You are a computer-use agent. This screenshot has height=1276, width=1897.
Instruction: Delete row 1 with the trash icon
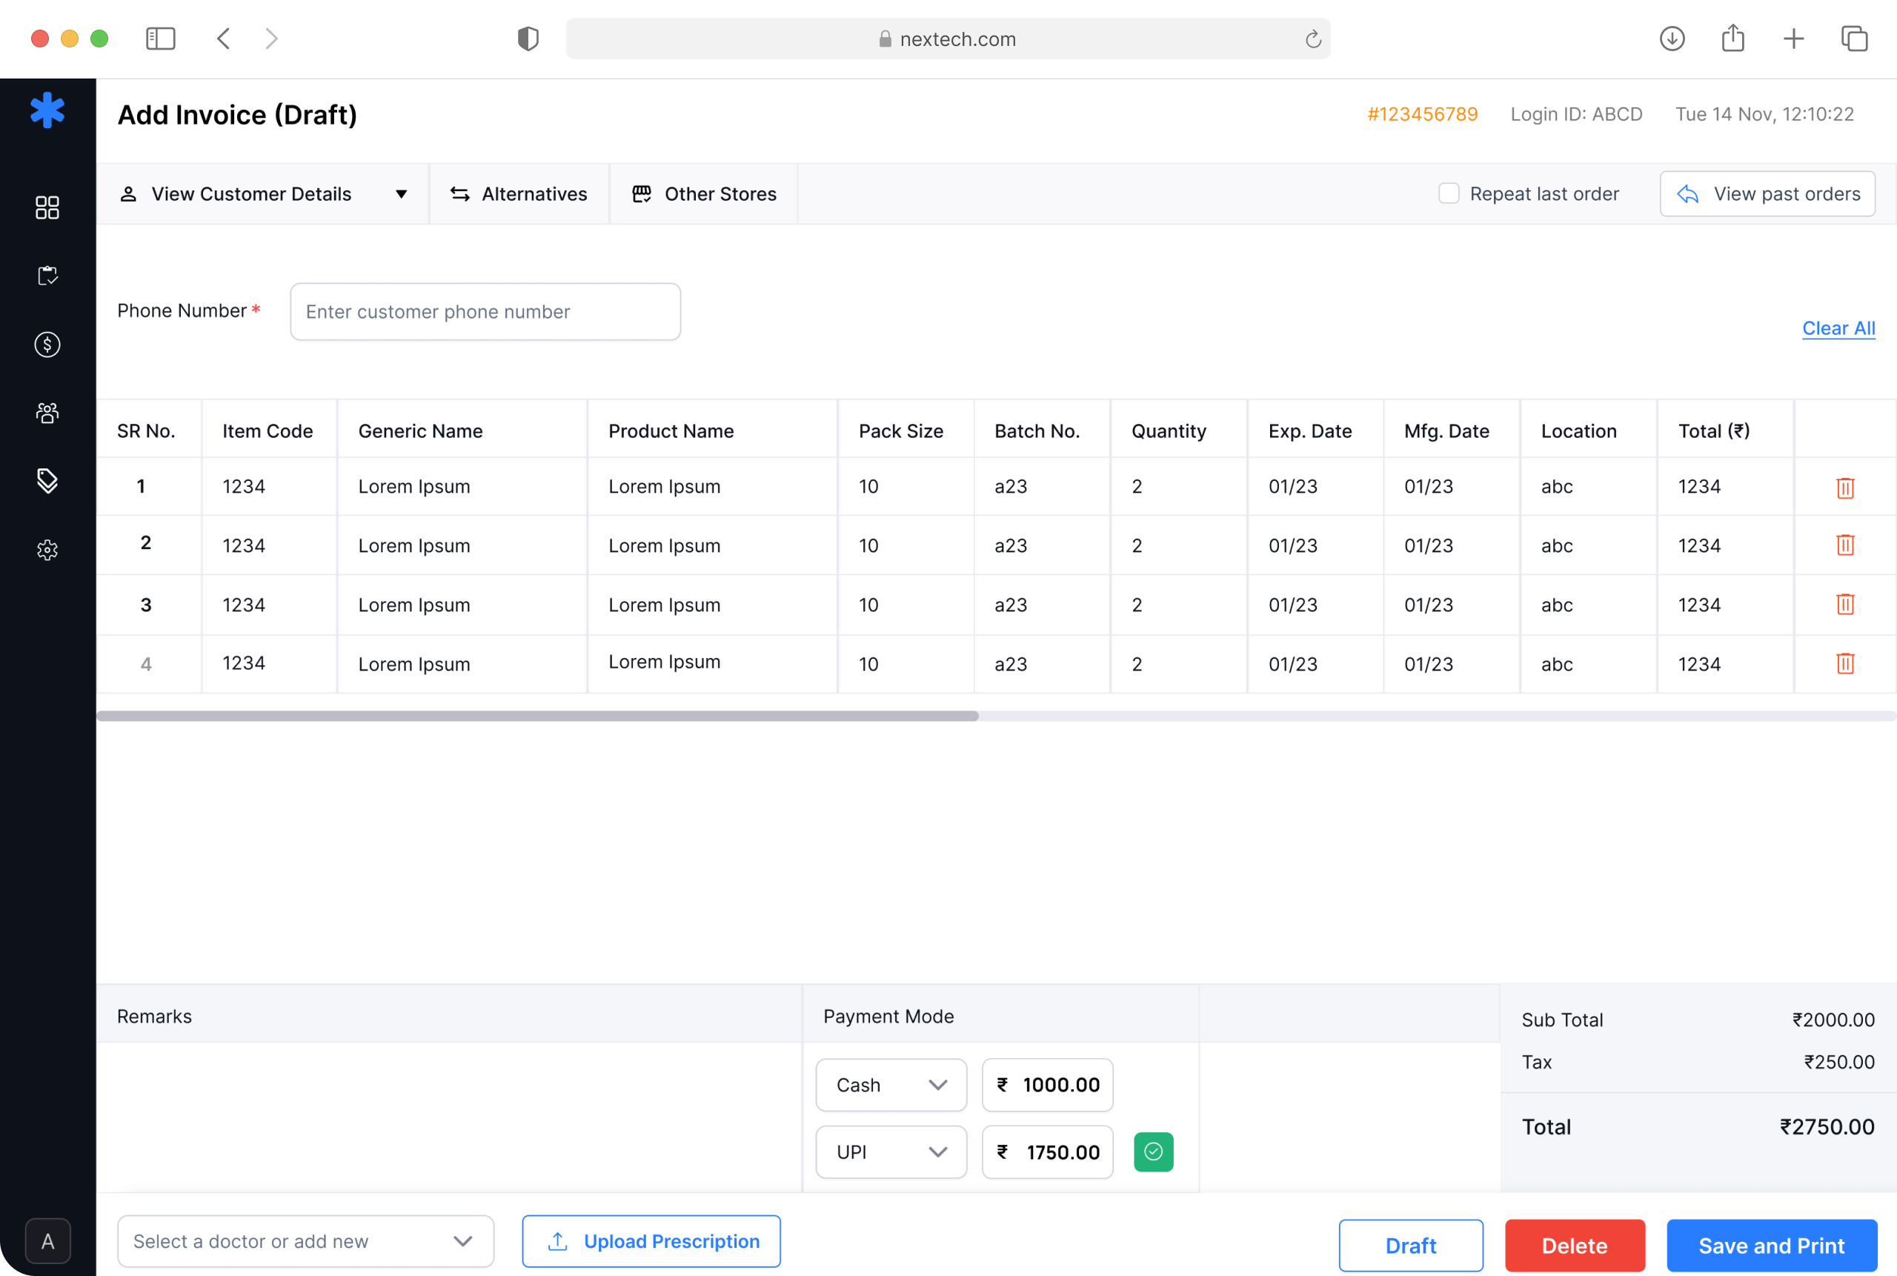tap(1845, 488)
